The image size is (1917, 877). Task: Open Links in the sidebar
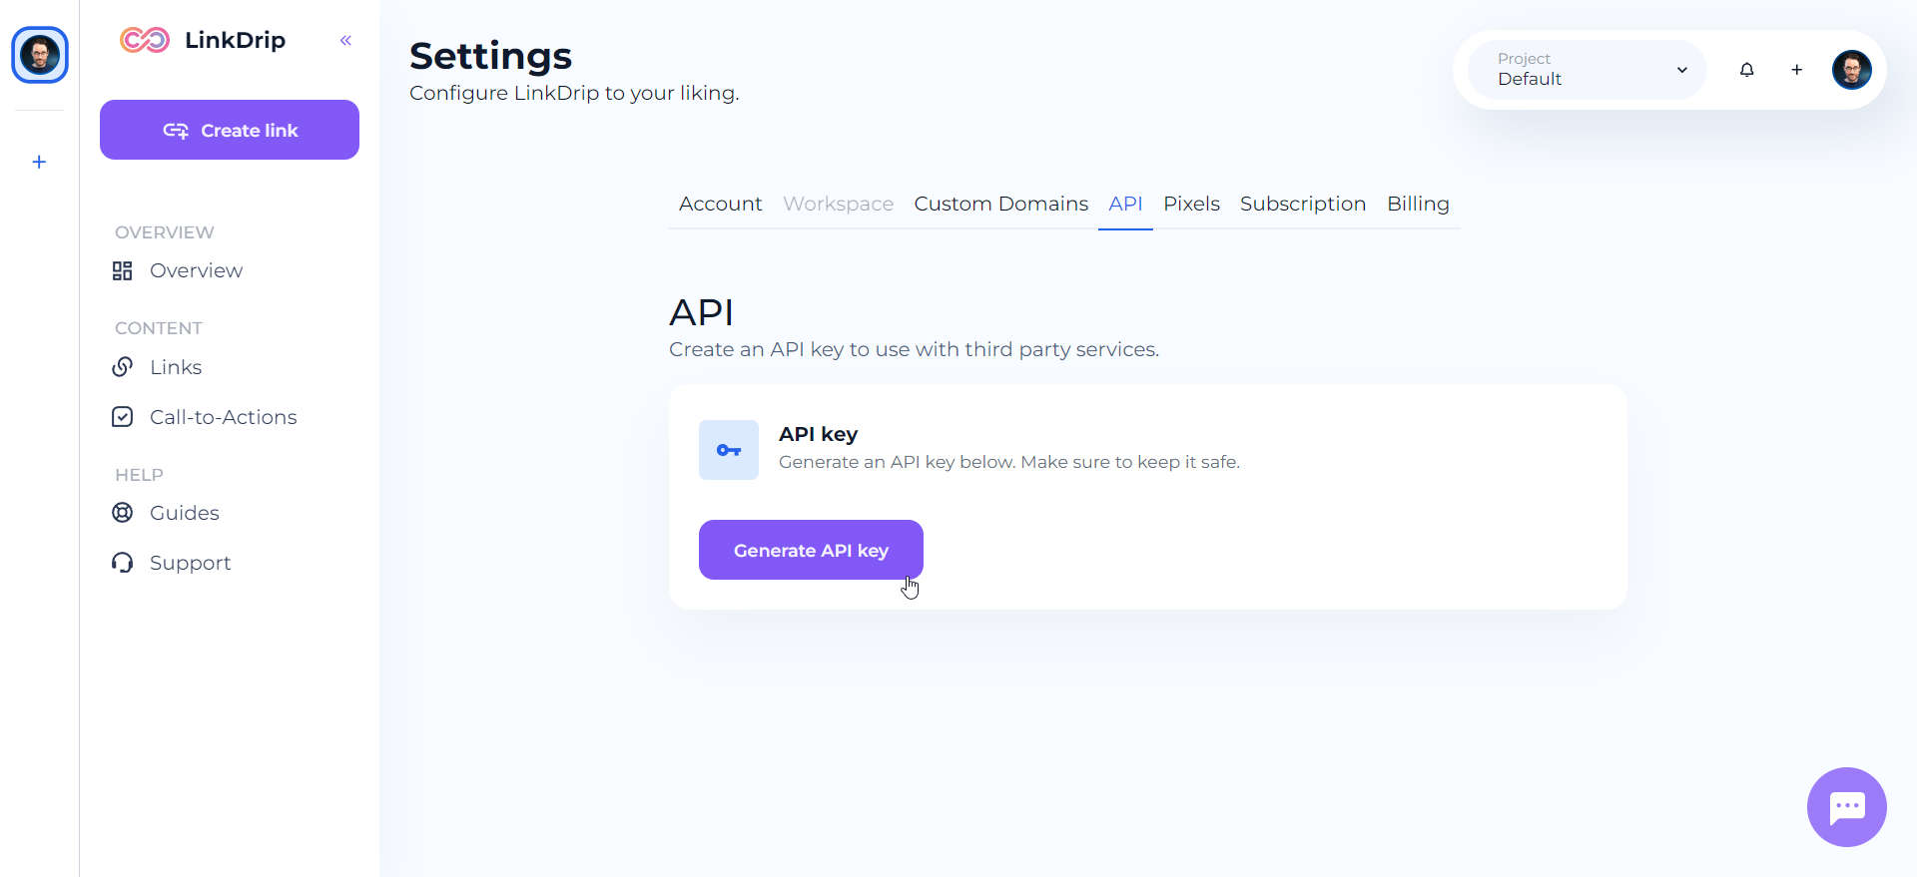[x=176, y=367]
